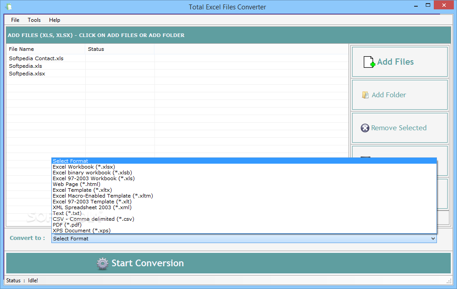Click the Add Files page icon

(x=369, y=62)
